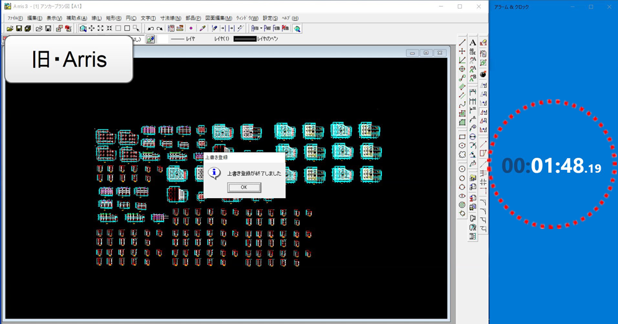Expand the Auto dropdown arrow in toolbar

(x=261, y=28)
